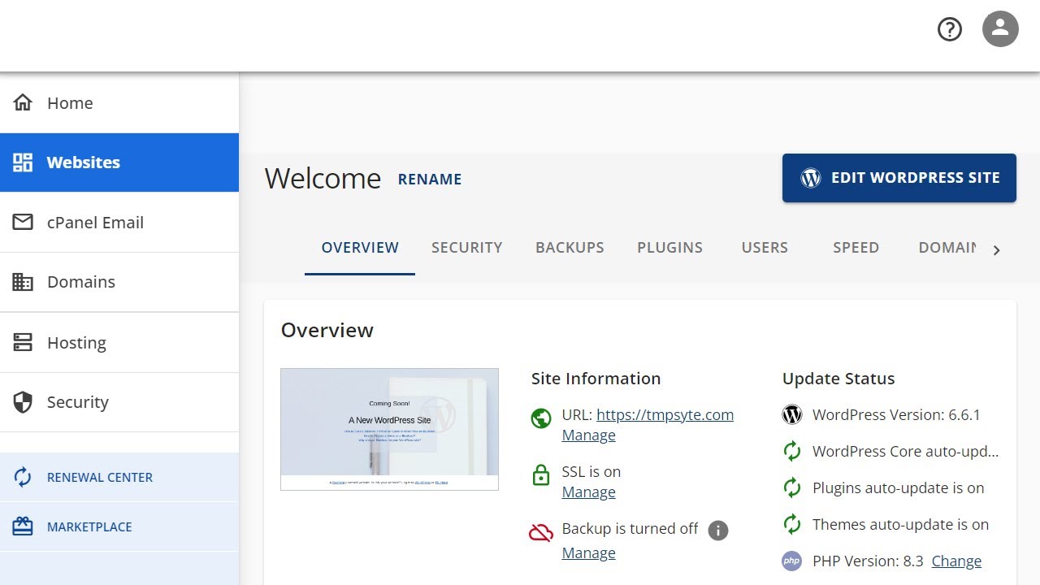The image size is (1040, 585).
Task: Open the https://tmpsyte.com URL link
Action: (x=665, y=414)
